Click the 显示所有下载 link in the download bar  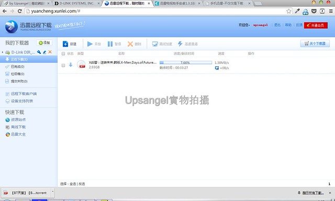click(x=313, y=193)
